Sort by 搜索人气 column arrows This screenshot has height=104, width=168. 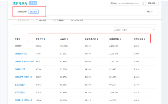(44, 39)
